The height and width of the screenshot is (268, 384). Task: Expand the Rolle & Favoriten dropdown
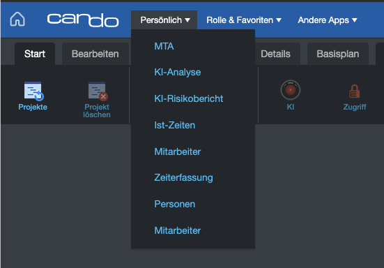pyautogui.click(x=244, y=20)
